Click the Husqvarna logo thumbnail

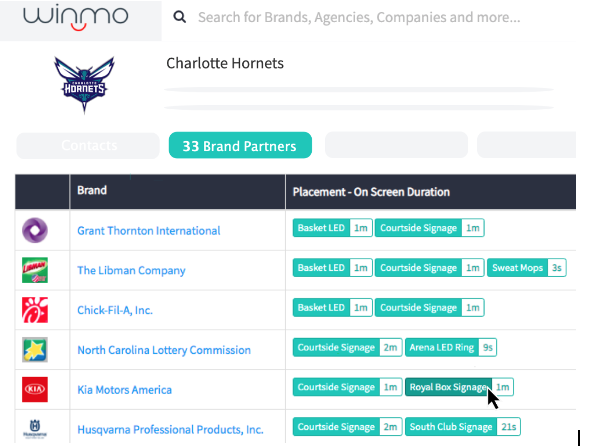tap(35, 428)
